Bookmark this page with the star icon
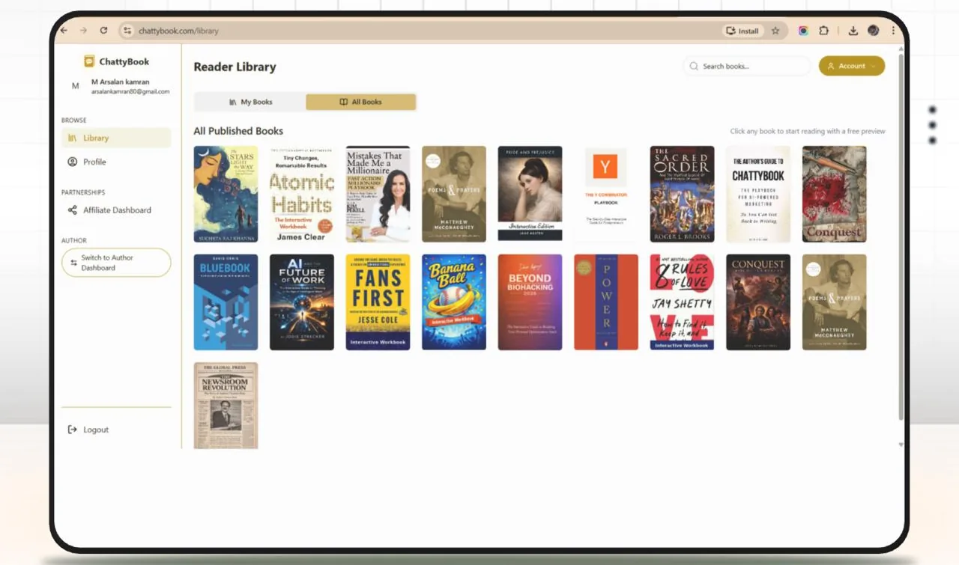 point(775,31)
